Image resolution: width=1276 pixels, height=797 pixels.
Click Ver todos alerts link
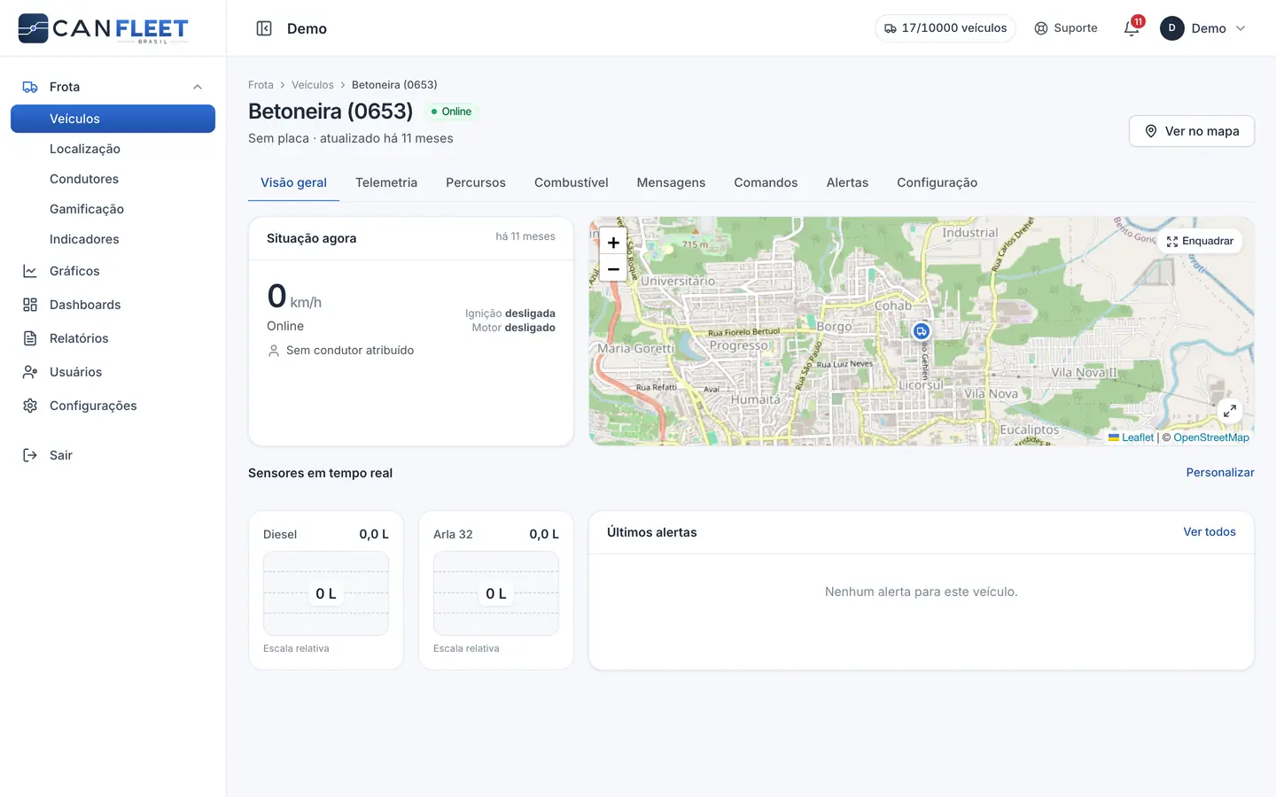[x=1210, y=532]
